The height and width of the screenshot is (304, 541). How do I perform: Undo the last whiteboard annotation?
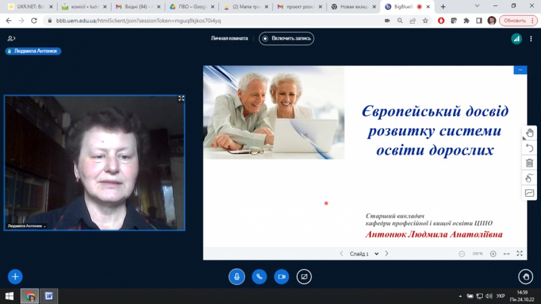[x=530, y=148]
